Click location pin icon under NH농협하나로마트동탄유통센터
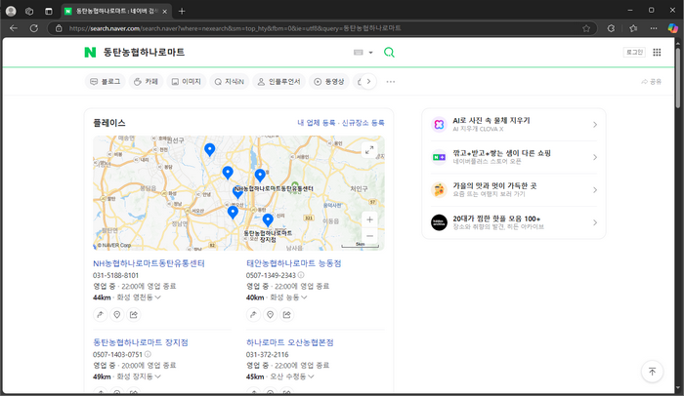 (117, 314)
